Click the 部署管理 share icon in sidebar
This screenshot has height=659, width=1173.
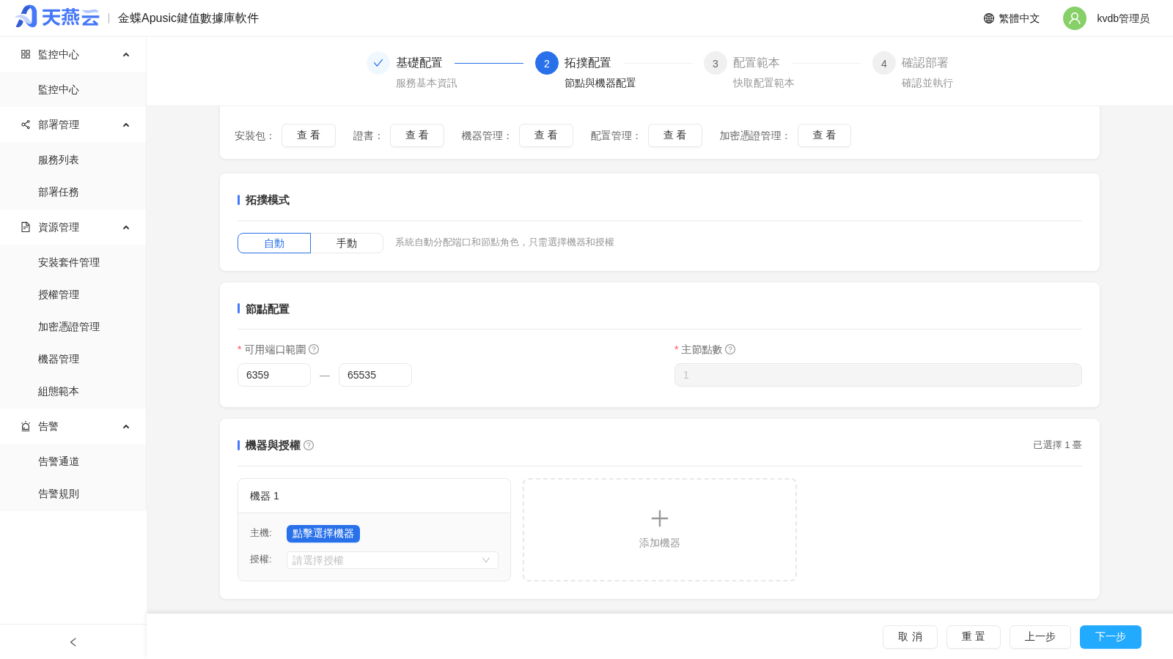pos(26,124)
